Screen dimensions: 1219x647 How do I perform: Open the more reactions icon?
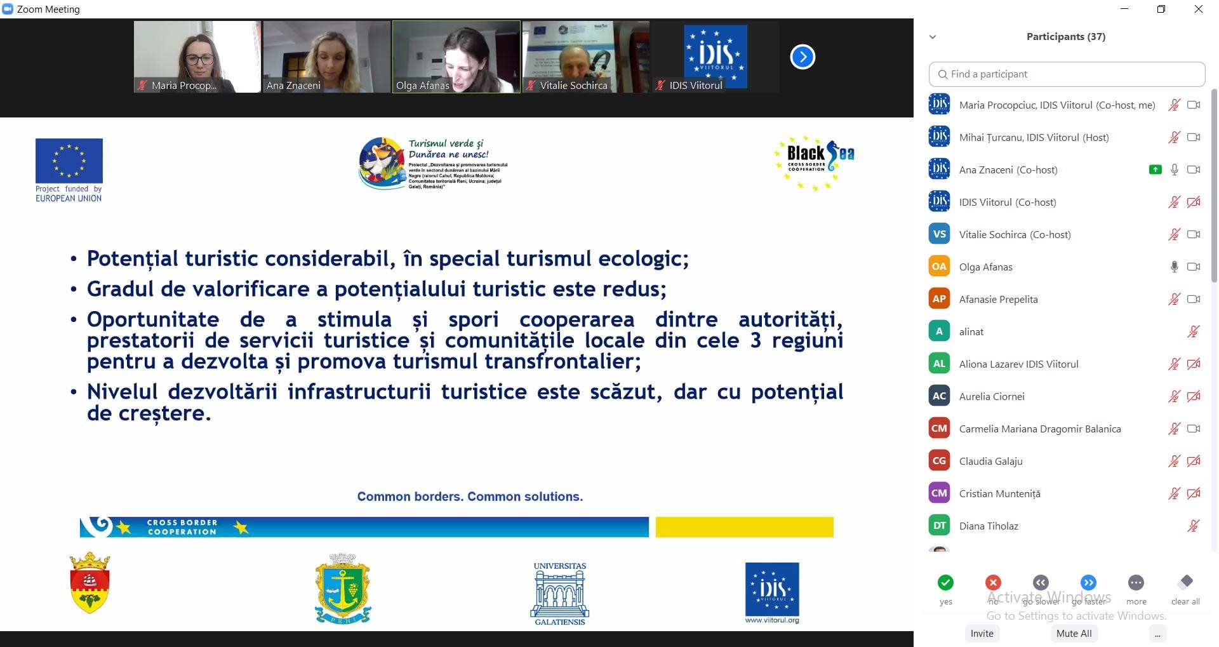[x=1136, y=582]
